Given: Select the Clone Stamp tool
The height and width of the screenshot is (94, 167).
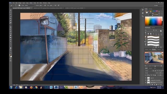Looking at the screenshot, I should [x=10, y=27].
